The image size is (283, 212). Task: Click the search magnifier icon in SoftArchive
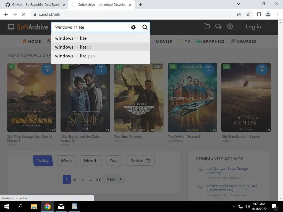145,27
